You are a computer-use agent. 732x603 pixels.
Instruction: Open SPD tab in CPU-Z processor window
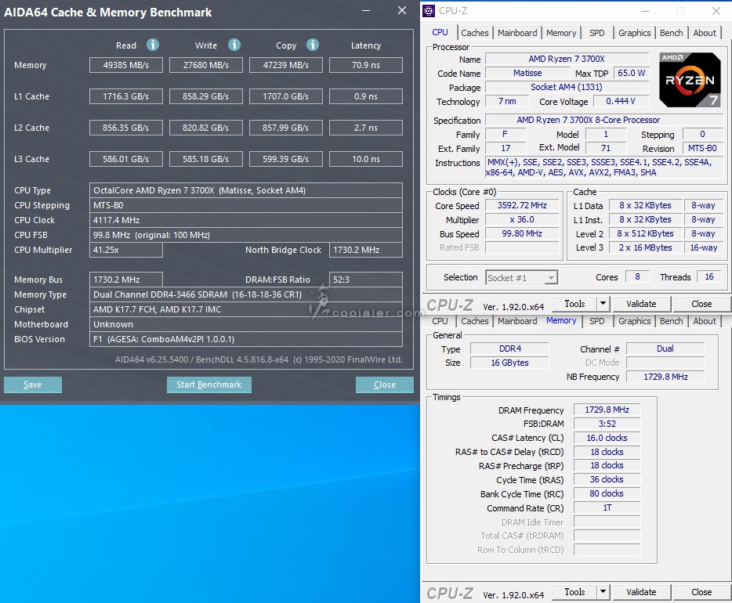click(596, 33)
